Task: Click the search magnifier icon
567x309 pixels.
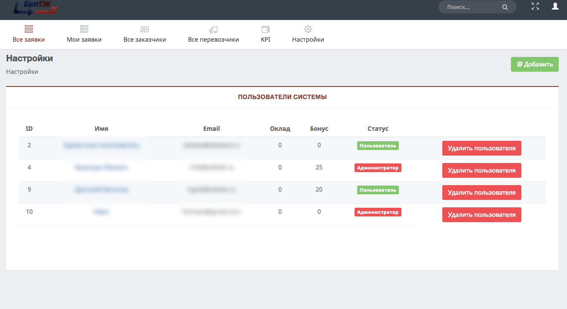Action: tap(505, 7)
